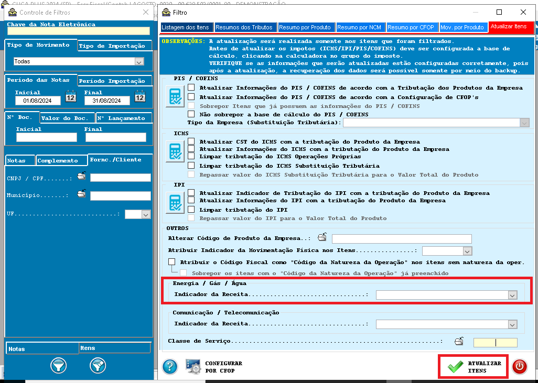Click the Classe de Serviço input field

[x=496, y=342]
